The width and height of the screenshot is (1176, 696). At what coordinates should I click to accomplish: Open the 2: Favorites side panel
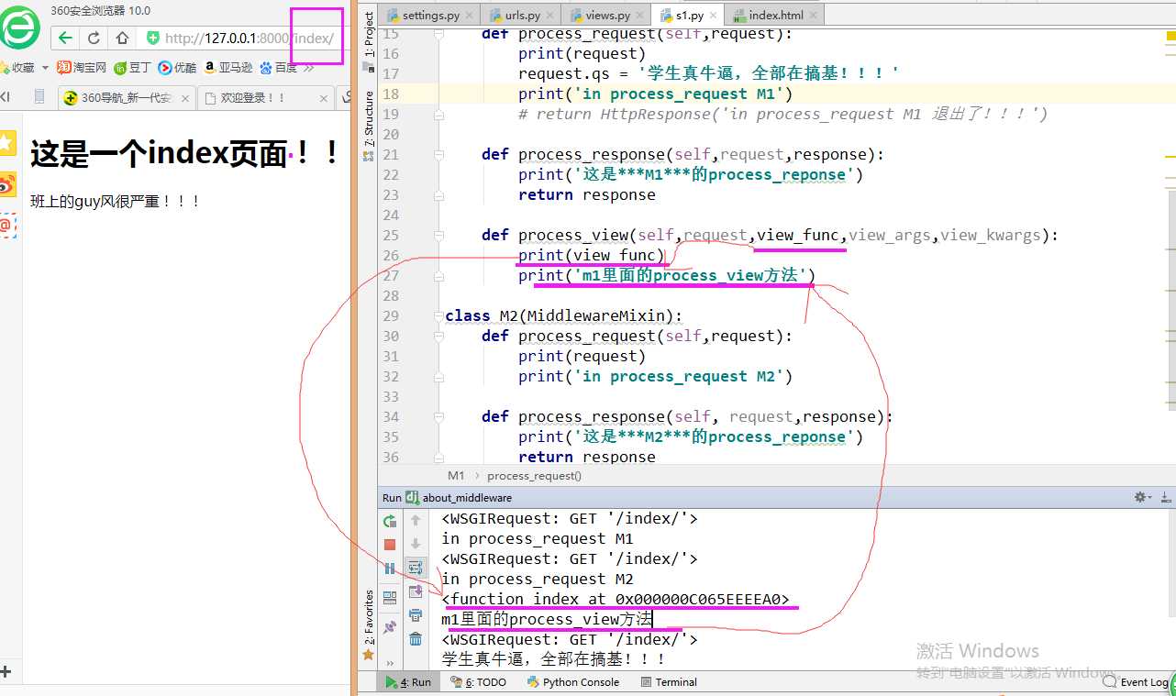[x=369, y=624]
